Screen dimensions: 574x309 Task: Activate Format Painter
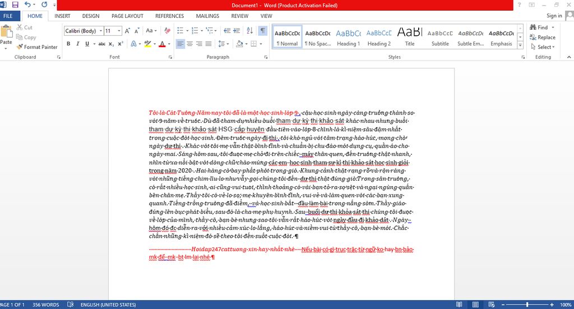[37, 47]
